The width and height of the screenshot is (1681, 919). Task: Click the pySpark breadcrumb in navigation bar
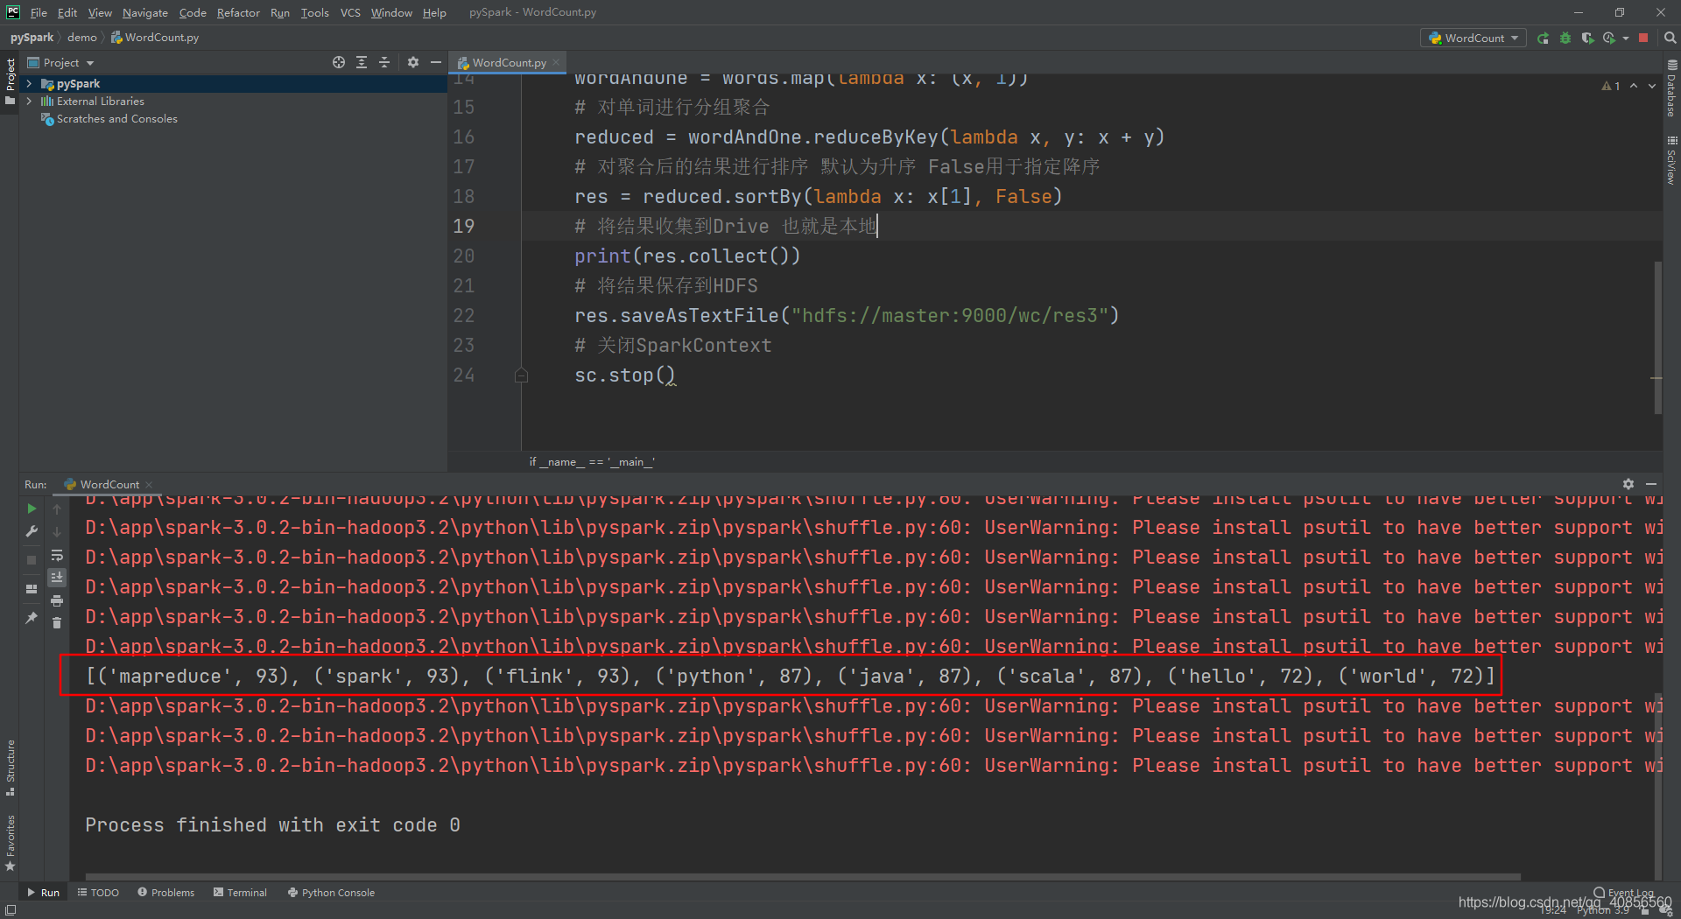(x=32, y=38)
